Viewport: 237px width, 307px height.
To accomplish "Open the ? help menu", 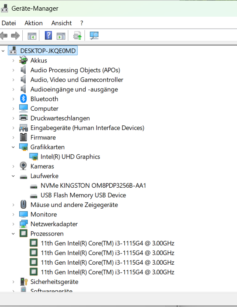I will [x=81, y=23].
